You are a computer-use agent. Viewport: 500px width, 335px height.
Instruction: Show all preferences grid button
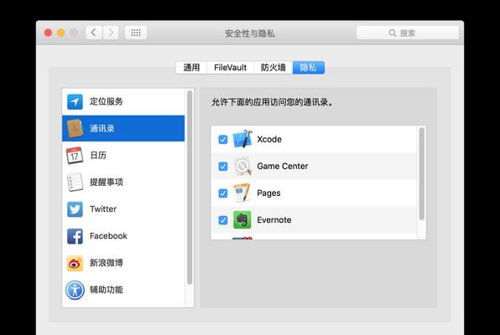click(x=136, y=33)
